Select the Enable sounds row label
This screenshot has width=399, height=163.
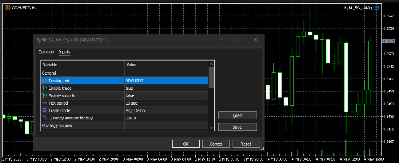pos(62,95)
